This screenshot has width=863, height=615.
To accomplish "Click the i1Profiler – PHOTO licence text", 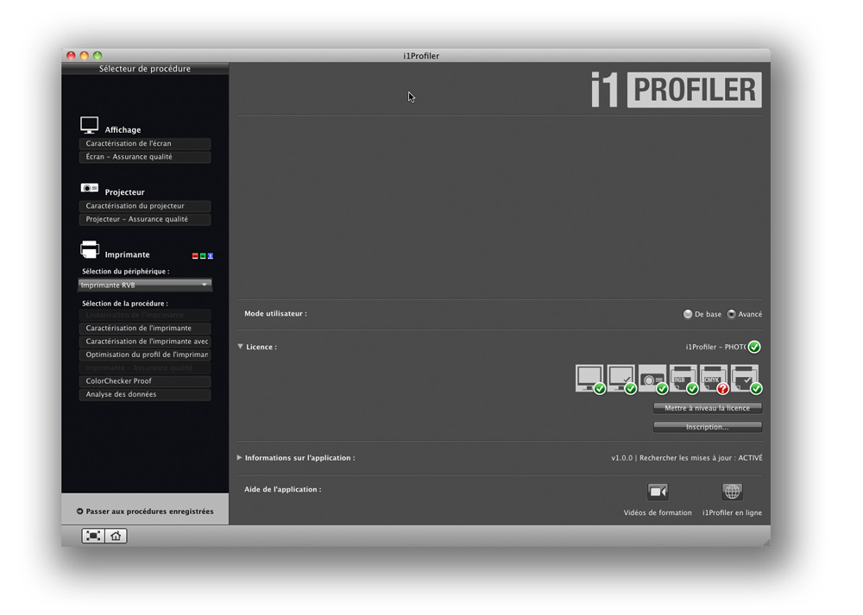I will (715, 347).
